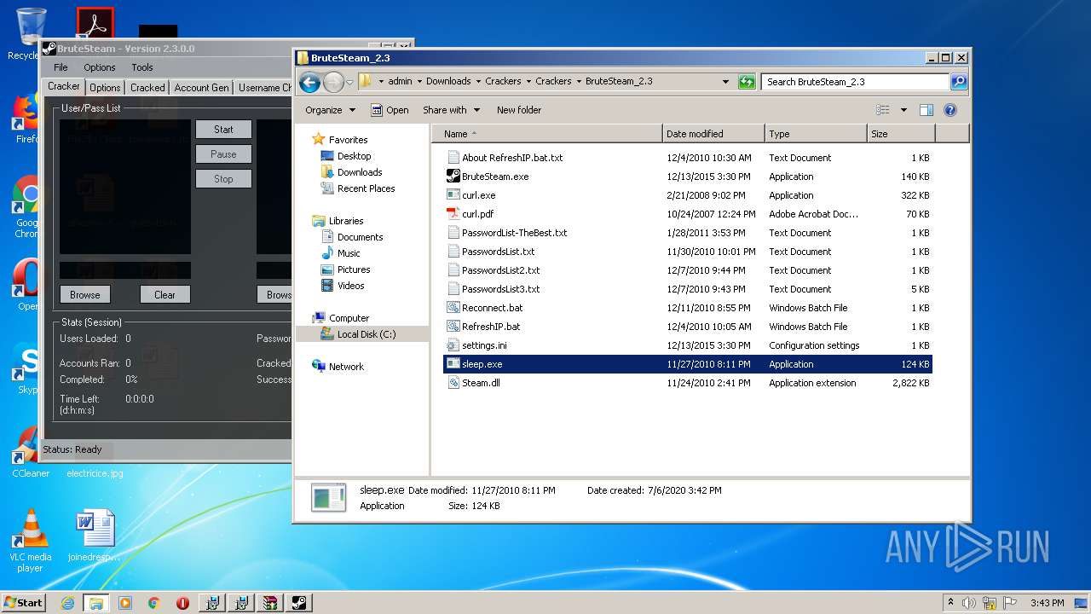Screen dimensions: 1091x614
Task: Sort by the Date modified column header
Action: tap(713, 134)
